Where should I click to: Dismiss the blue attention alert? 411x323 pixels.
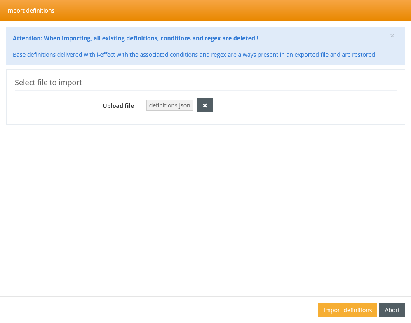[x=392, y=36]
